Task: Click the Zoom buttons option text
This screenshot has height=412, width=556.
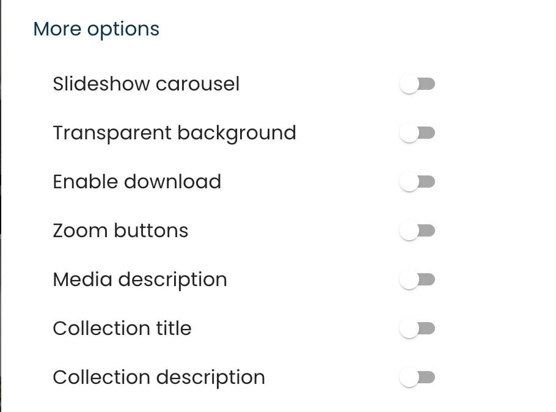Action: (x=121, y=230)
